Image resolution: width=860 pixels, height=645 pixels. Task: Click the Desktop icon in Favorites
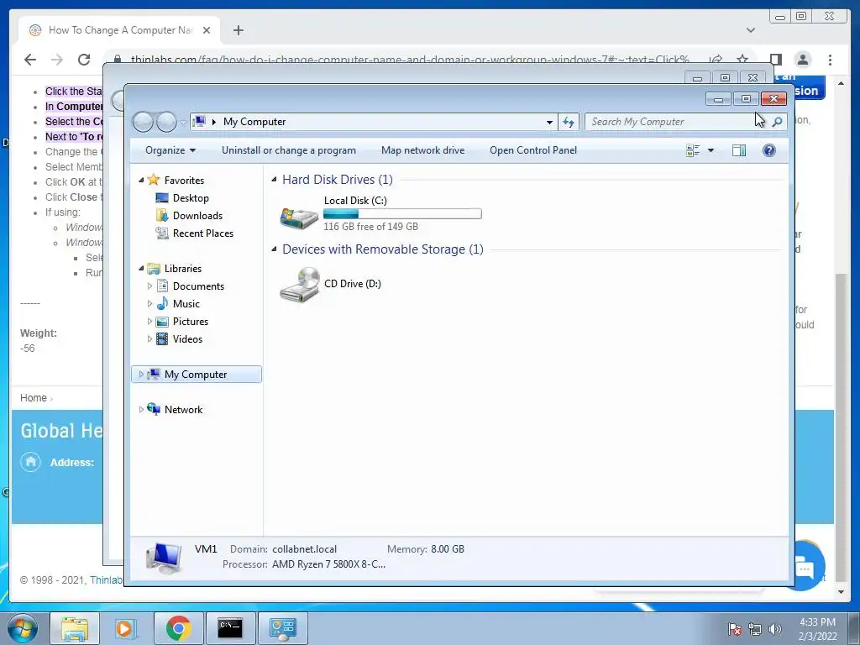point(162,198)
